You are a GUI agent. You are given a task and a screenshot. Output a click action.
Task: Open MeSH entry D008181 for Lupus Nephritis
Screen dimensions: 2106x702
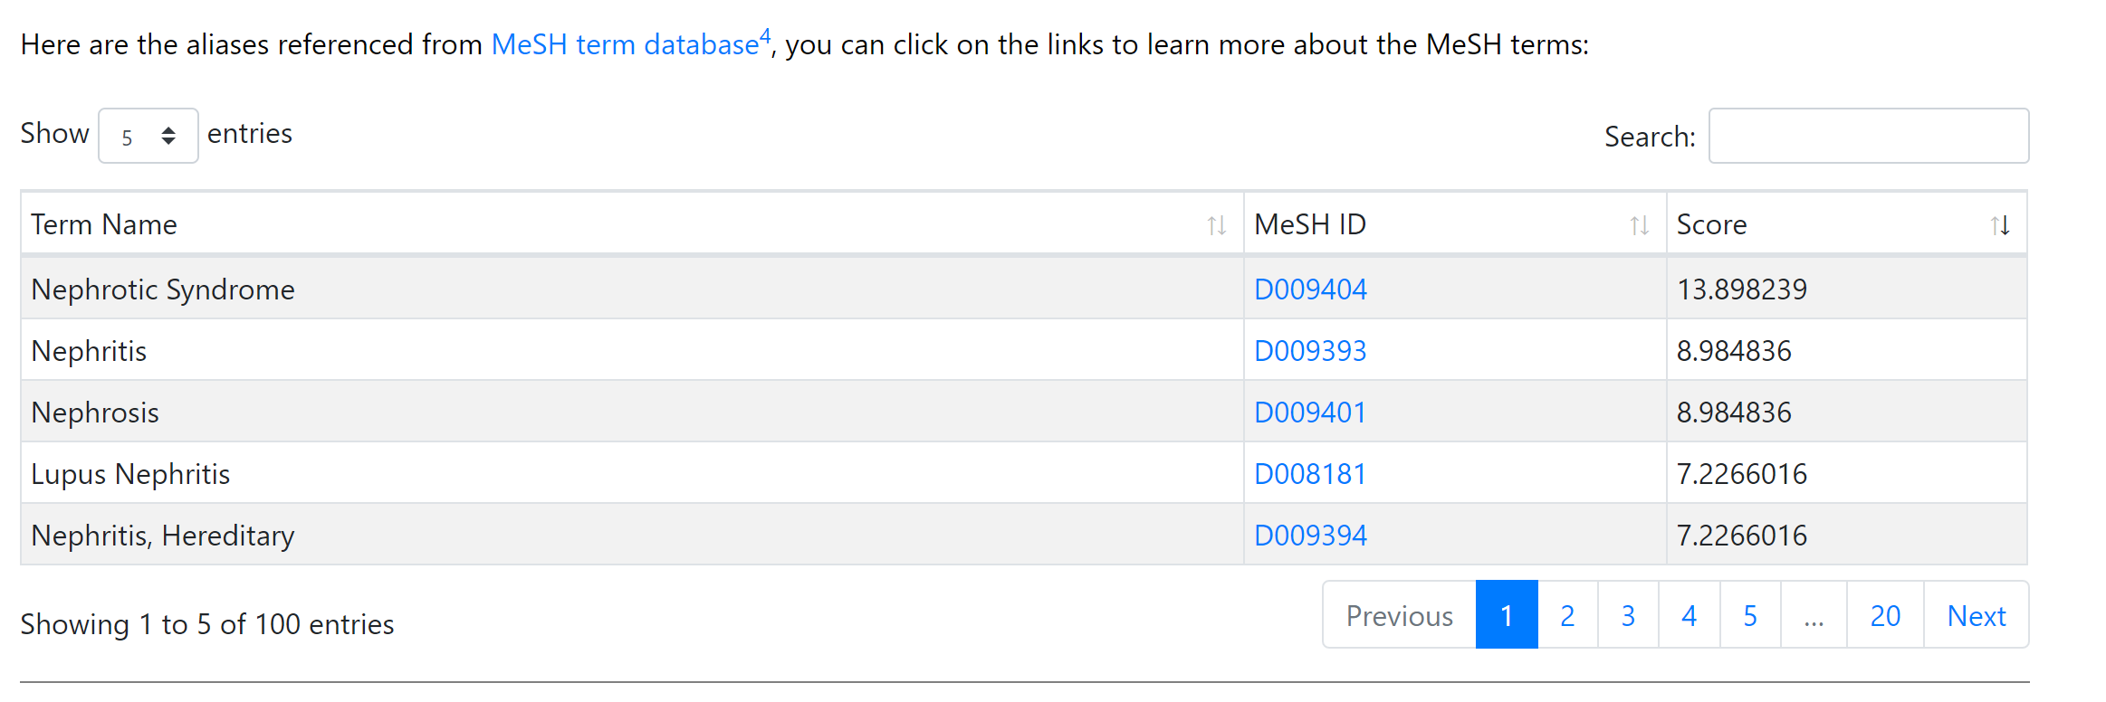[x=1310, y=473]
